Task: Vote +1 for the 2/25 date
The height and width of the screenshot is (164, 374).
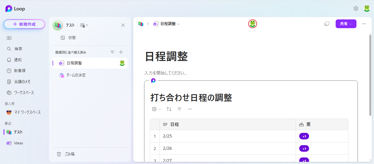Action: pos(304,136)
